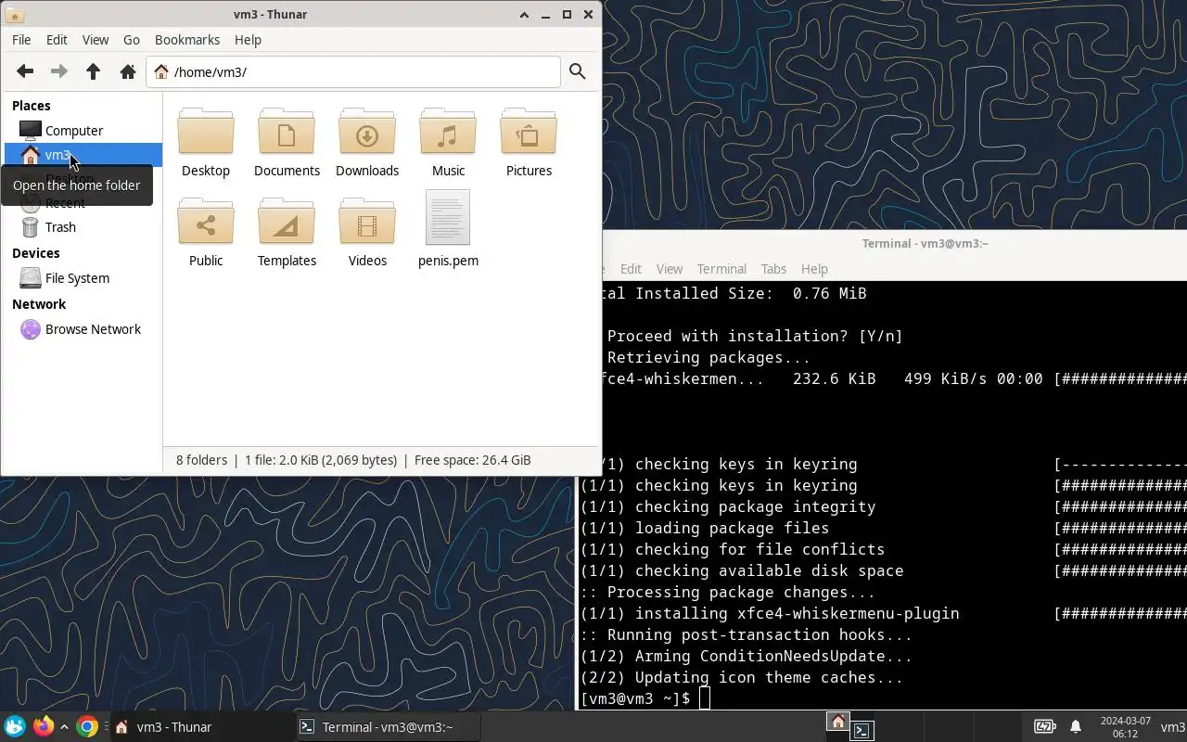Click the Devices heading in sidebar

(x=36, y=253)
